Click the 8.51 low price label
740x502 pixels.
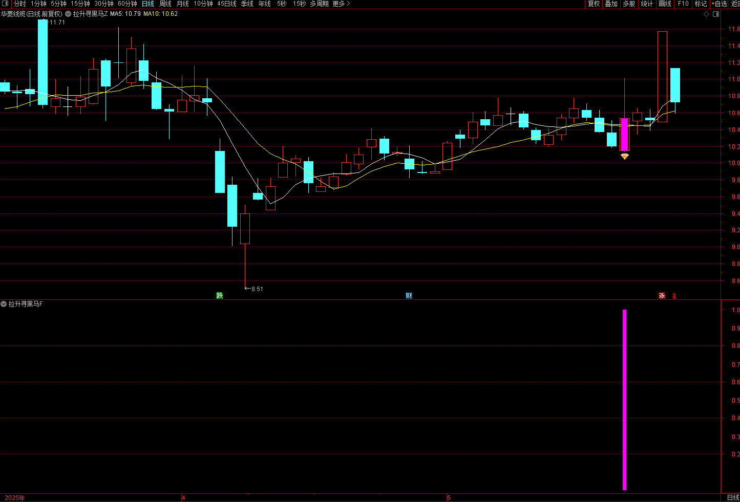[x=257, y=289]
